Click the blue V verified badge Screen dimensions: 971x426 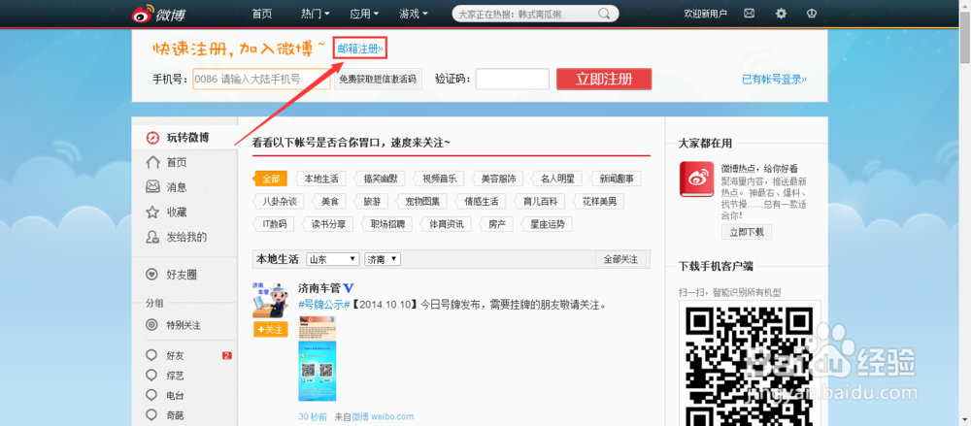click(349, 288)
